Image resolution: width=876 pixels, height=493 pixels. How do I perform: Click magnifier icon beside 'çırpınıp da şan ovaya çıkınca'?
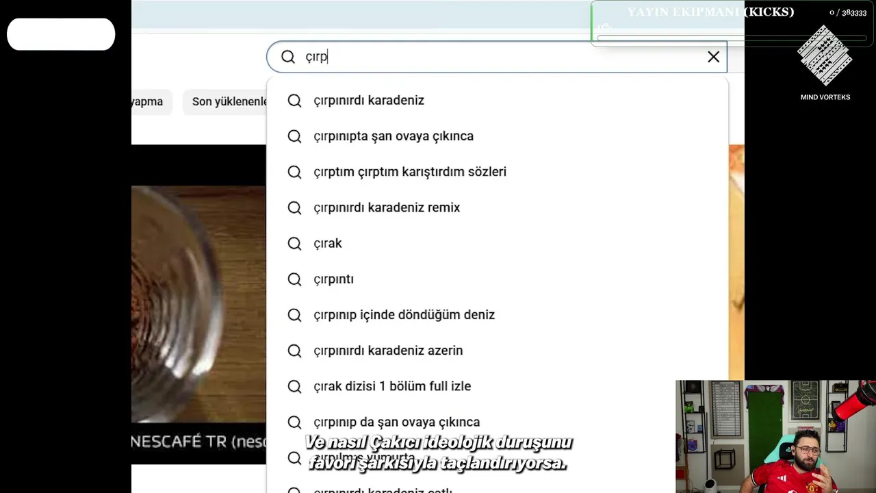(294, 422)
